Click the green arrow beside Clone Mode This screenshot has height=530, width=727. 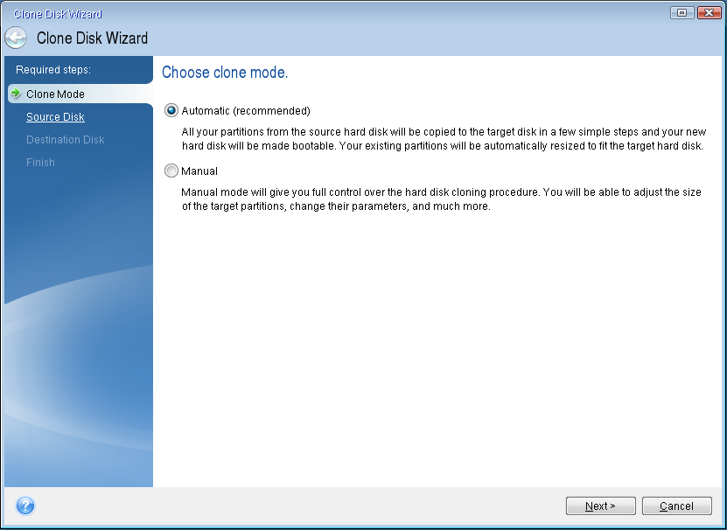tap(16, 94)
